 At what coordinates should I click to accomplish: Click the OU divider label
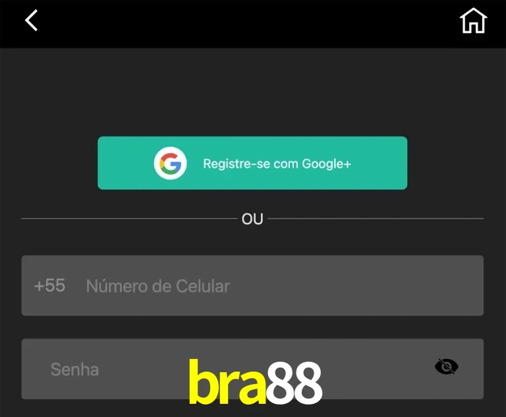pos(252,219)
